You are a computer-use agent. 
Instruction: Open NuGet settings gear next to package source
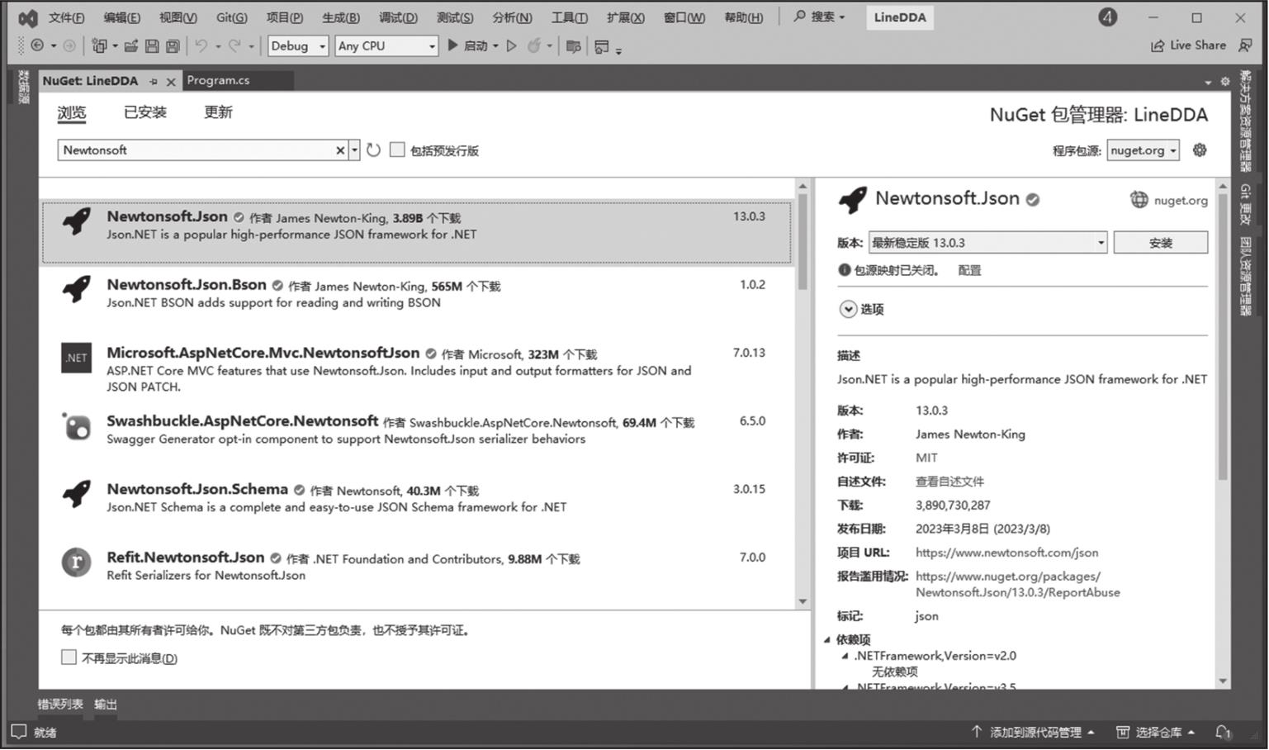pyautogui.click(x=1200, y=150)
